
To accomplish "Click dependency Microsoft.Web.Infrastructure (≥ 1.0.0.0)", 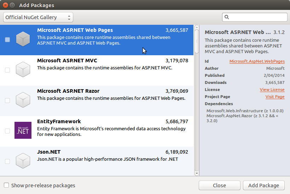I will pyautogui.click(x=245, y=111).
